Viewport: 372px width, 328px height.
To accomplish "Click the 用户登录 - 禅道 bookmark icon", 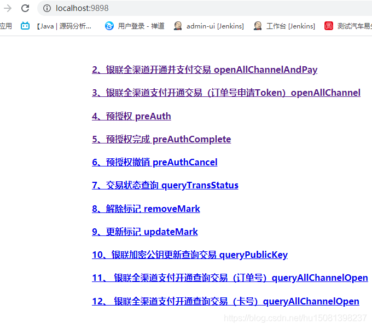I will coord(109,26).
